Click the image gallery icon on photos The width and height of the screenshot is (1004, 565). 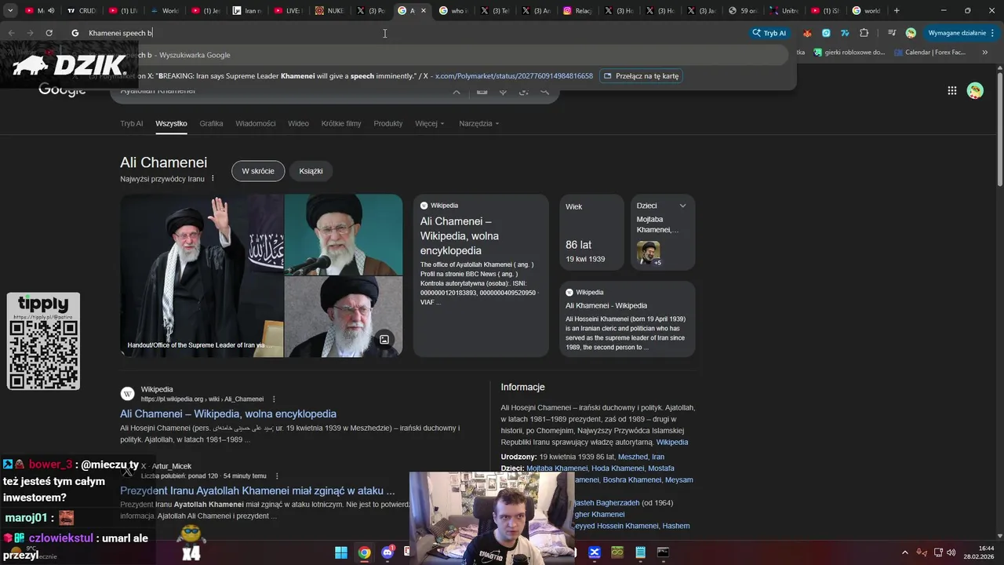(384, 339)
